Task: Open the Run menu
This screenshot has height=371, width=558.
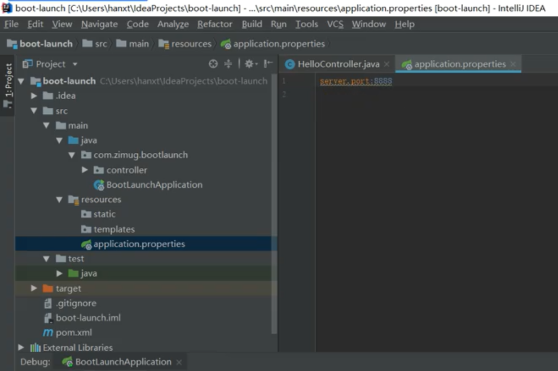Action: click(278, 24)
